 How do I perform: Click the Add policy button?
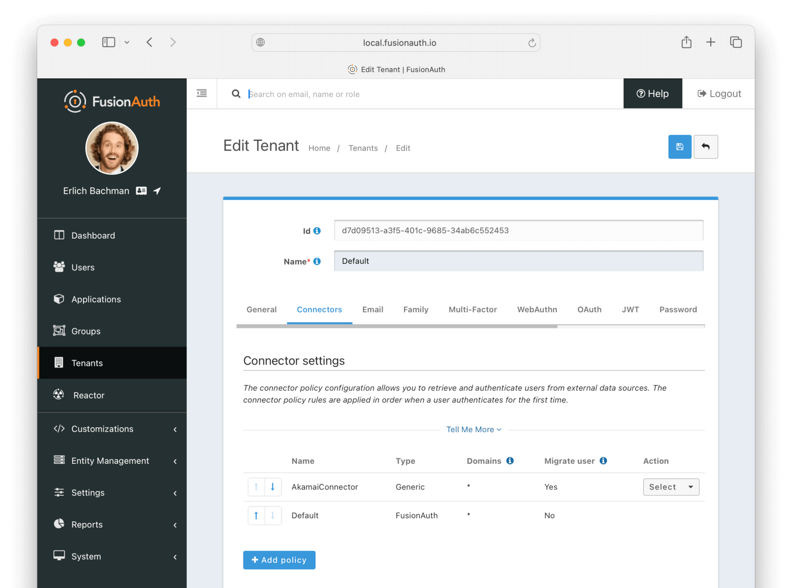pos(279,560)
